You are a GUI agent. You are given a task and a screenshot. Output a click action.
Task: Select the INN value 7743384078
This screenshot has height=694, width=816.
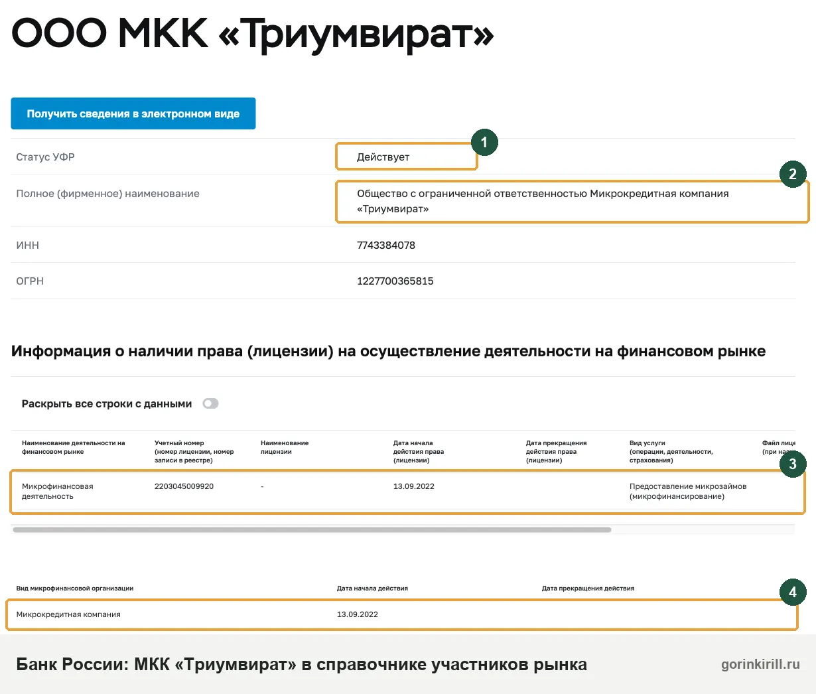[386, 245]
